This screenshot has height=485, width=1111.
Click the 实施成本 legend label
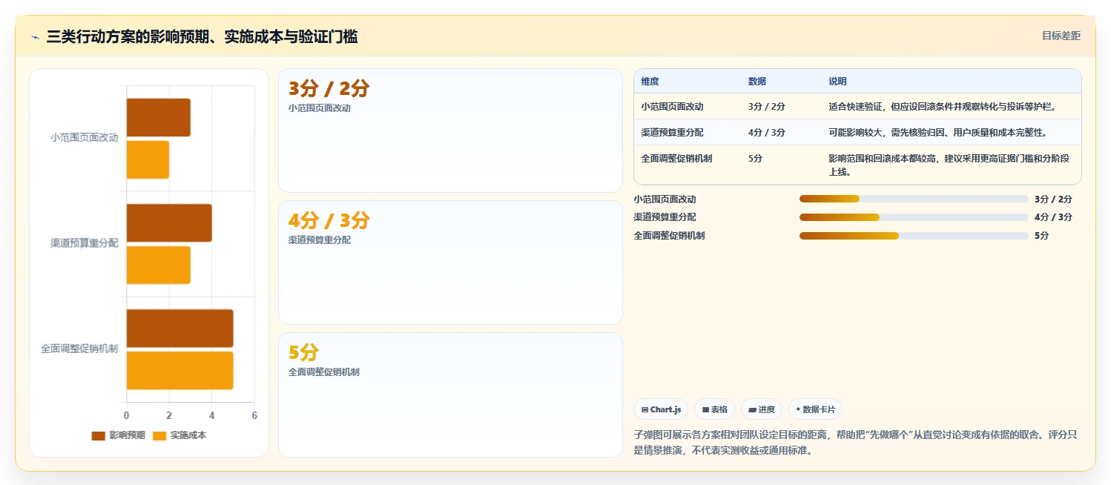tap(188, 435)
